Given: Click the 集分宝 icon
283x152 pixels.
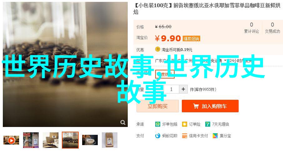Looking at the screenshot, I should 215,136.
